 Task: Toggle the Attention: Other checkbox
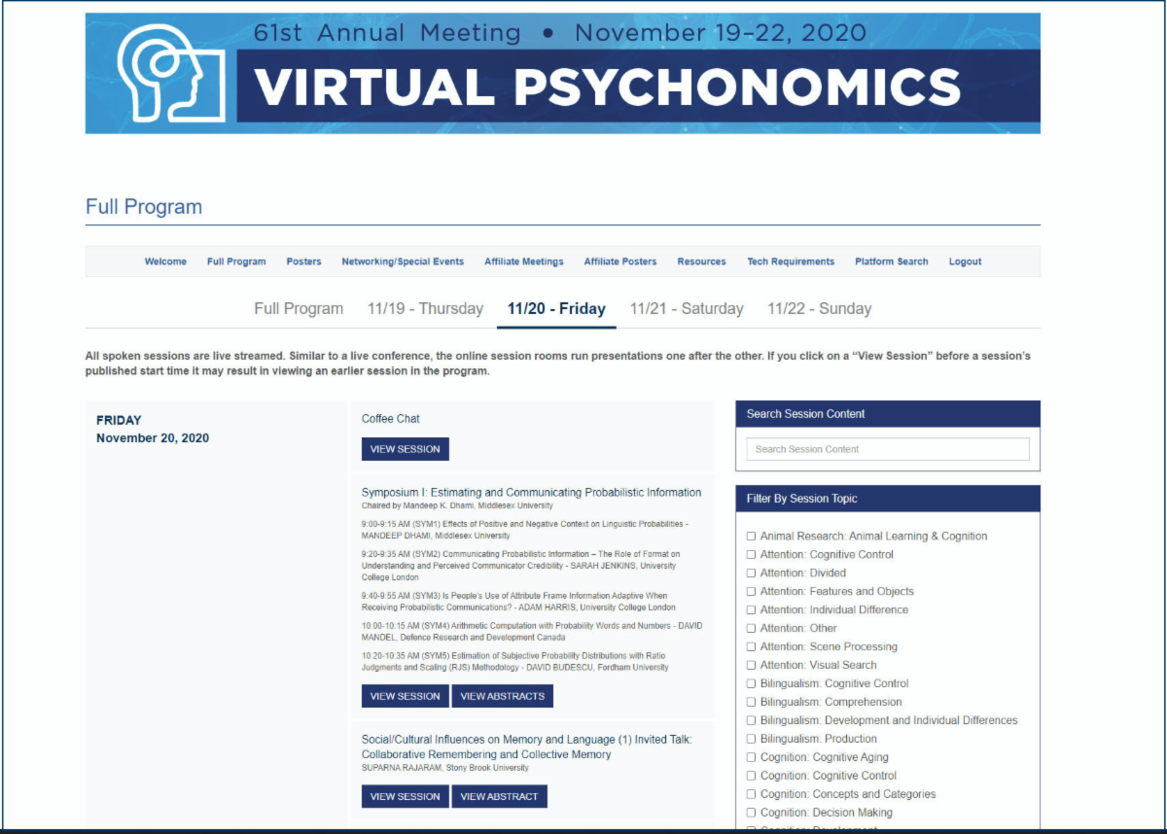pyautogui.click(x=751, y=629)
